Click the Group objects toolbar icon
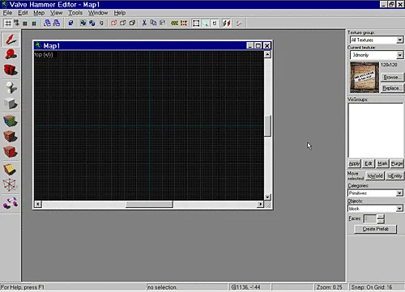 click(x=83, y=23)
